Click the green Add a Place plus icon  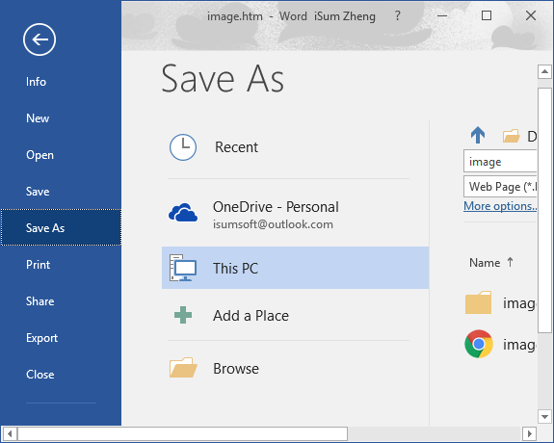point(183,315)
